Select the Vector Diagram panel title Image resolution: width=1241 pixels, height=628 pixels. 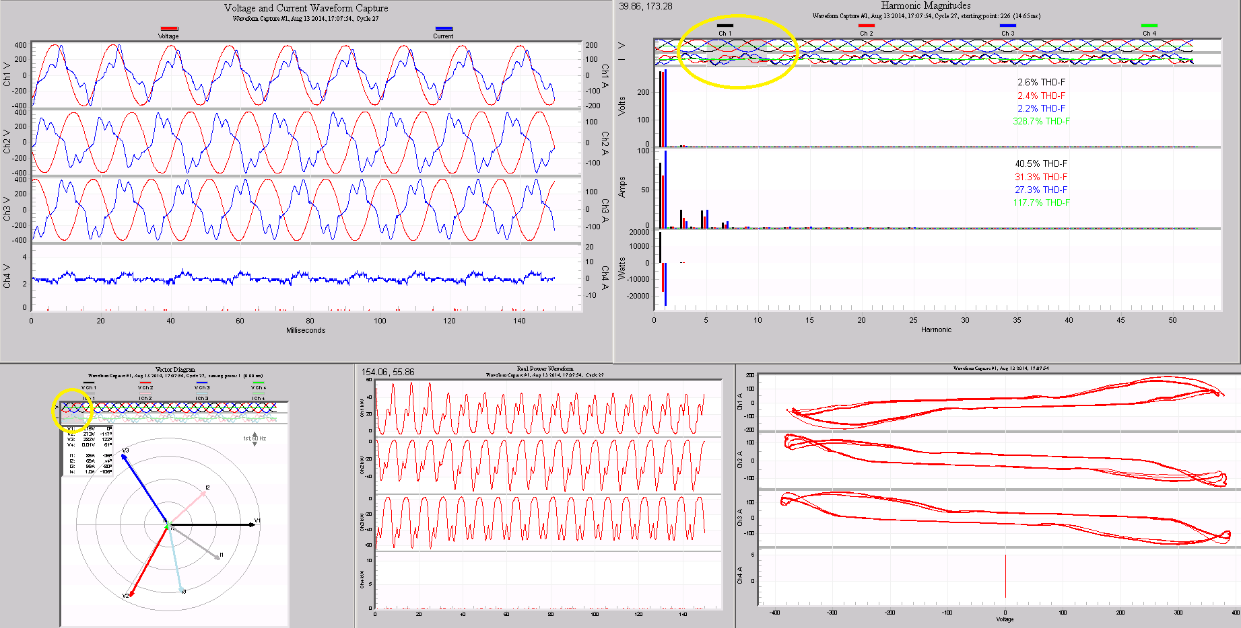175,370
